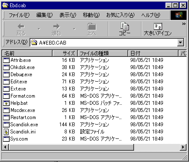The height and width of the screenshot is (162, 189).
Task: Sort by the ファイルの種類 column header
Action: [x=103, y=53]
